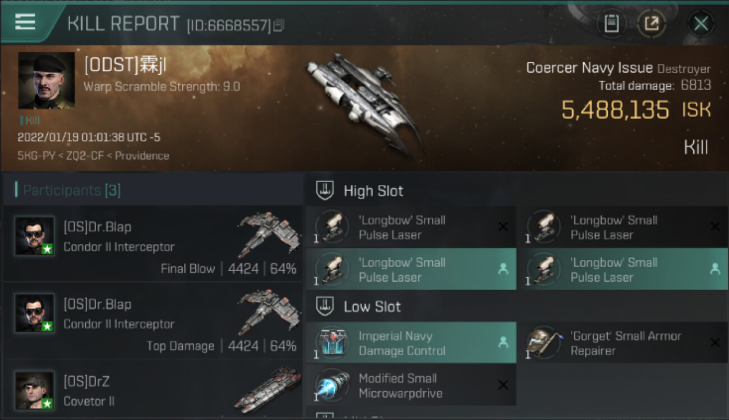Copy the kill report ID
The height and width of the screenshot is (420, 729).
click(279, 25)
